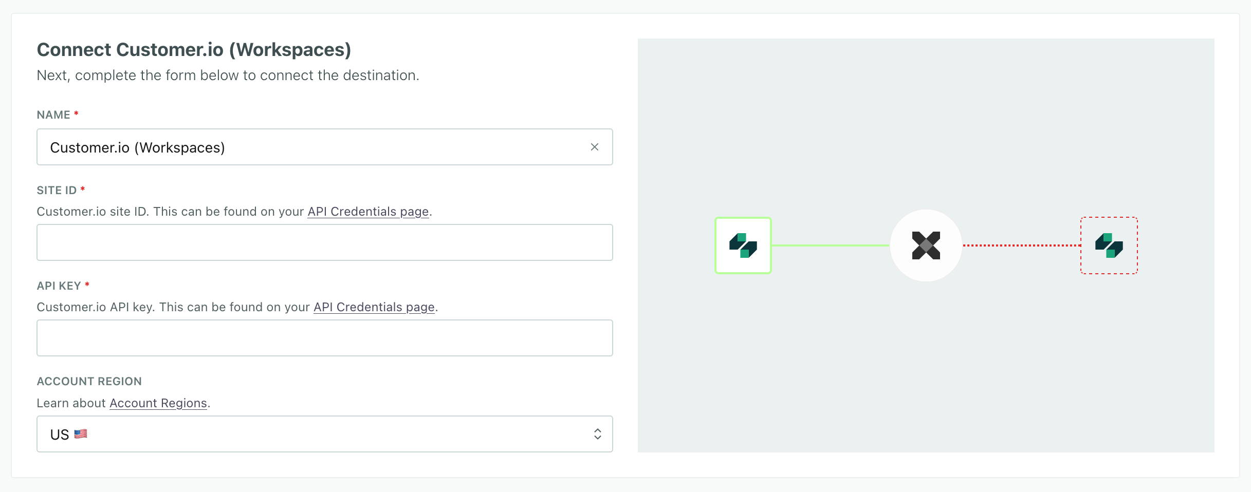
Task: Clear the Name field using the X button
Action: (x=595, y=147)
